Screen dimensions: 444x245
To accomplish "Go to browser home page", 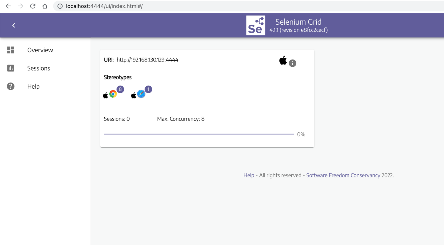I will [x=45, y=6].
